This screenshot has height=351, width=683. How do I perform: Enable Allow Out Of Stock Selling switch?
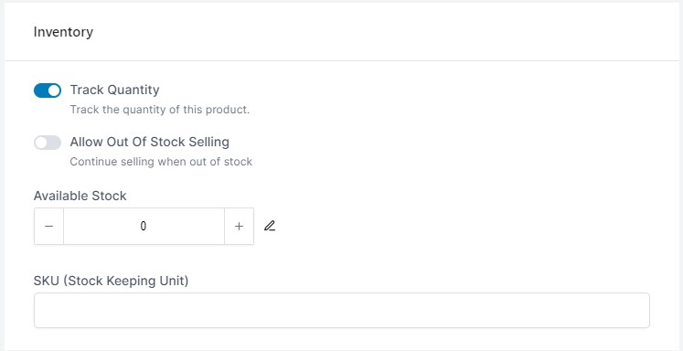tap(47, 143)
